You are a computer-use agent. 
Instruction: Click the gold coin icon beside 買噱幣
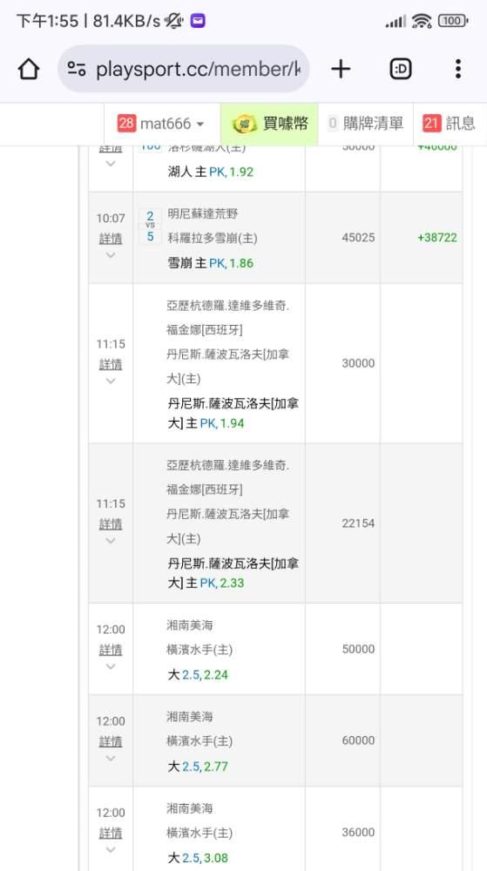point(244,124)
